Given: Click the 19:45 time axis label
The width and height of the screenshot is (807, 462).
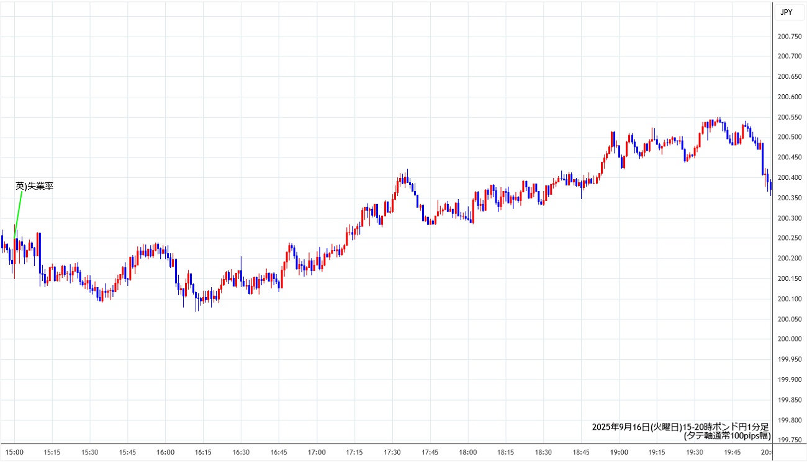Looking at the screenshot, I should [x=732, y=452].
